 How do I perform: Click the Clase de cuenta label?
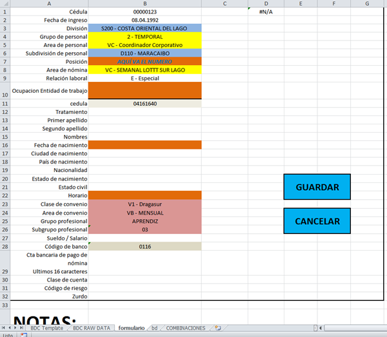coord(67,280)
